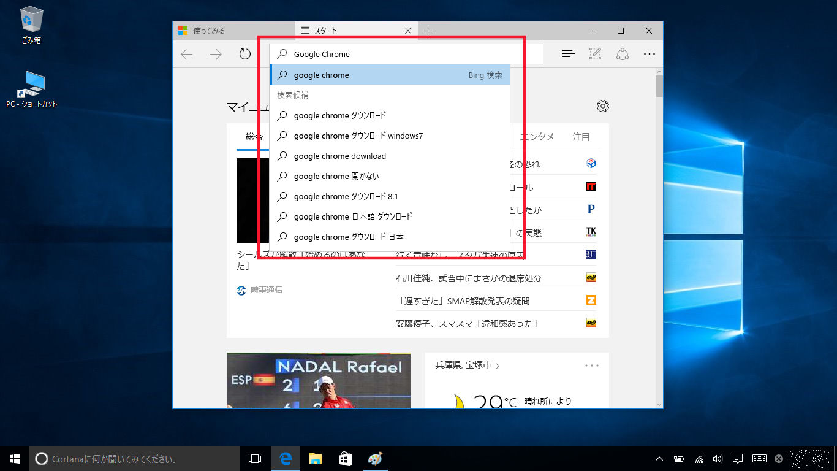Screen dimensions: 837x471
Task: Open headline 石川佳純、試合中にまさかの退席処分
Action: (x=469, y=278)
